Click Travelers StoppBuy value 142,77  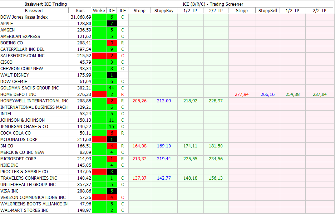[x=164, y=178]
